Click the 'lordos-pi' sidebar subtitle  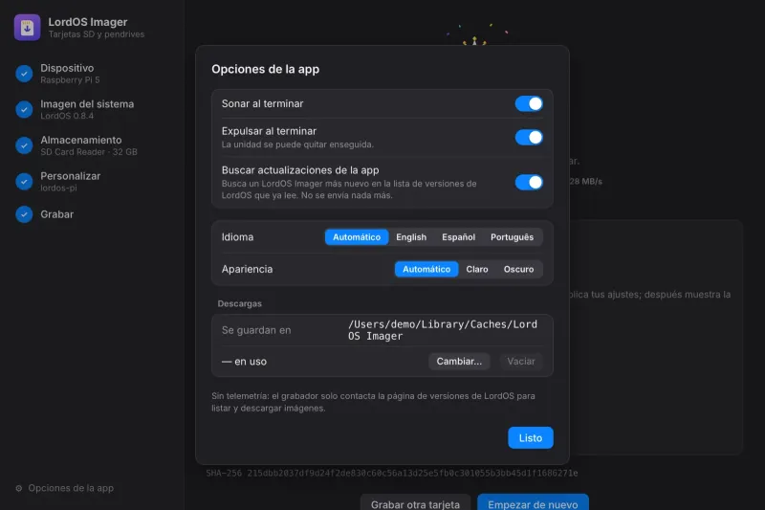pos(58,188)
